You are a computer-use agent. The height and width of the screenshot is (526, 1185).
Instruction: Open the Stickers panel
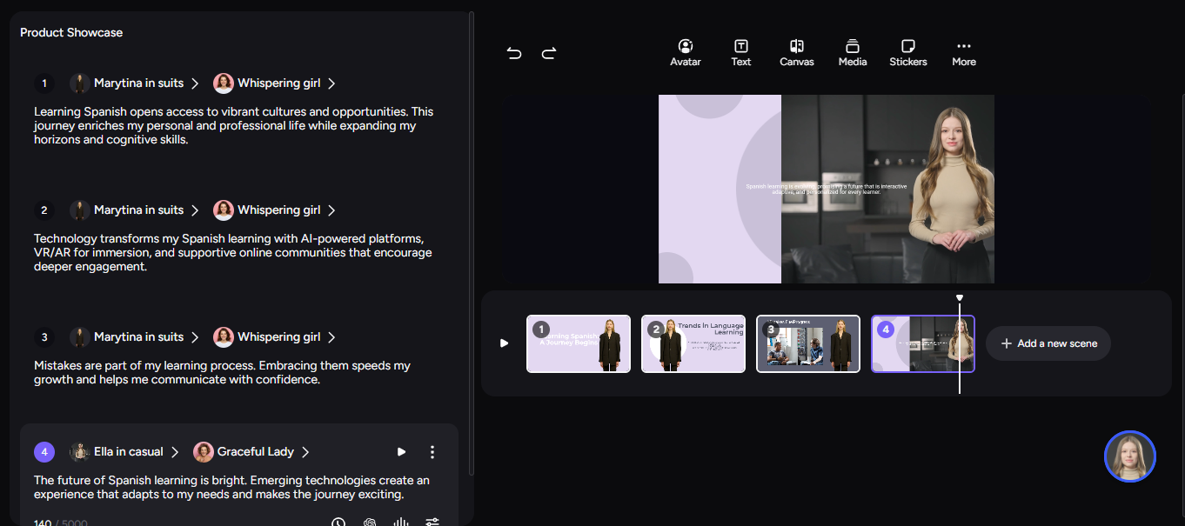pyautogui.click(x=907, y=52)
